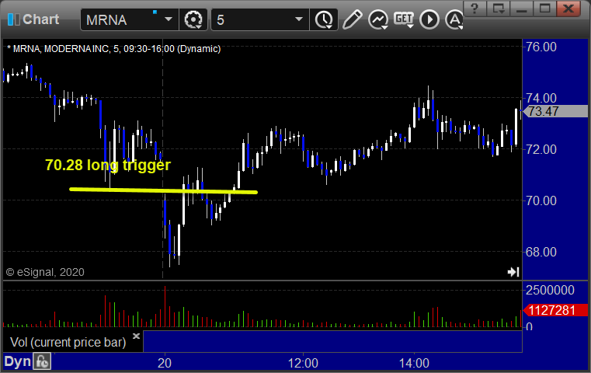Click the 12:00 time axis label
This screenshot has width=591, height=373.
[x=303, y=363]
